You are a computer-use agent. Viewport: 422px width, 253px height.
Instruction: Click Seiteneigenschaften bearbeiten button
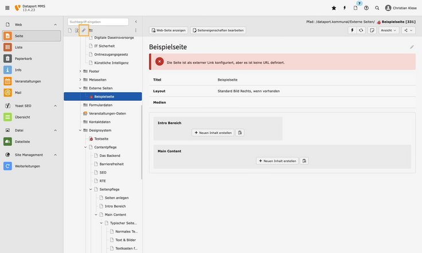[x=218, y=30]
